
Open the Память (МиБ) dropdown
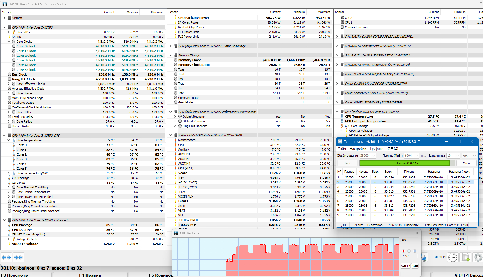pyautogui.click(x=417, y=156)
